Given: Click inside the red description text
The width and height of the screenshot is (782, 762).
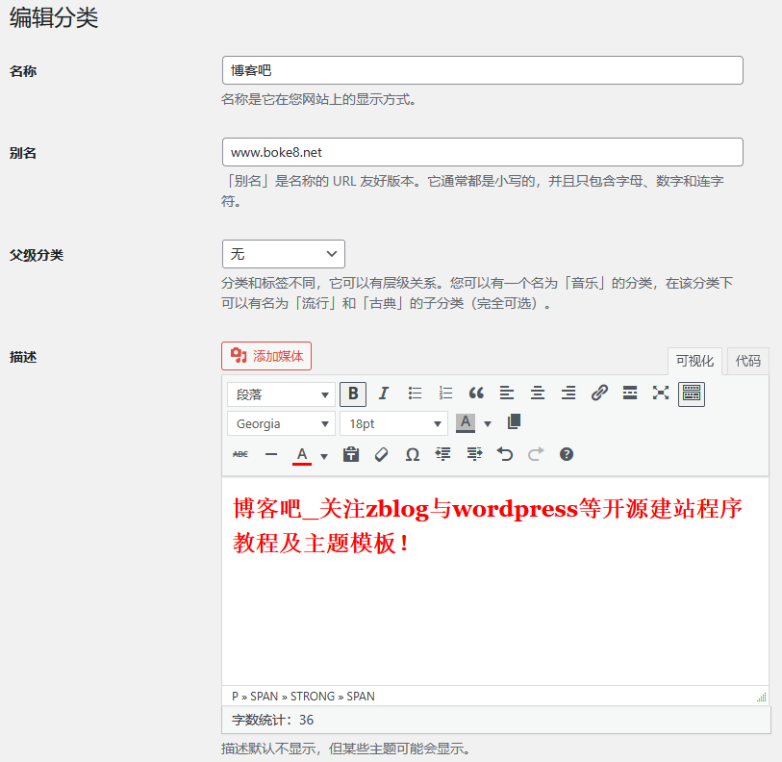Looking at the screenshot, I should 488,525.
